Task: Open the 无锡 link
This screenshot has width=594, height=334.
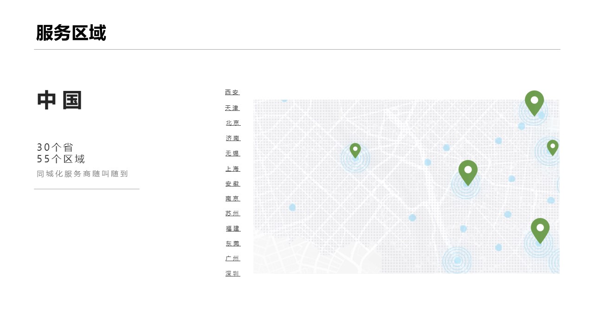Action: point(233,154)
